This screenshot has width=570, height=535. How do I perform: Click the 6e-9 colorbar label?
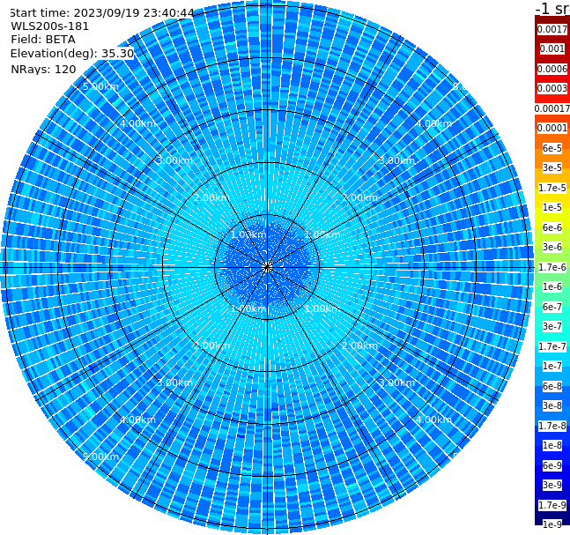[552, 465]
